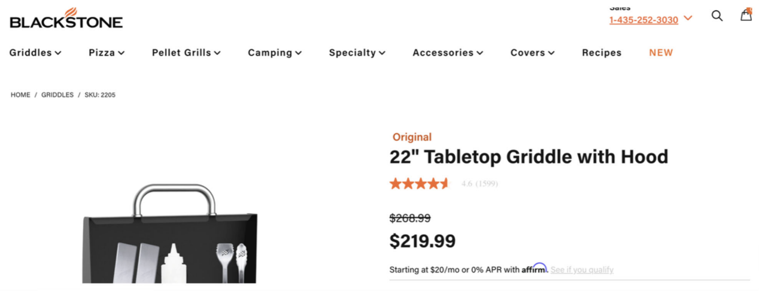Expand the Griddles menu
This screenshot has width=759, height=291.
(x=35, y=53)
